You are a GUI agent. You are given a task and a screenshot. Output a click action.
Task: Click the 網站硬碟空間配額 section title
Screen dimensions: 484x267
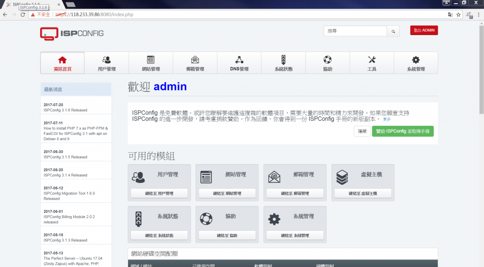pos(155,254)
